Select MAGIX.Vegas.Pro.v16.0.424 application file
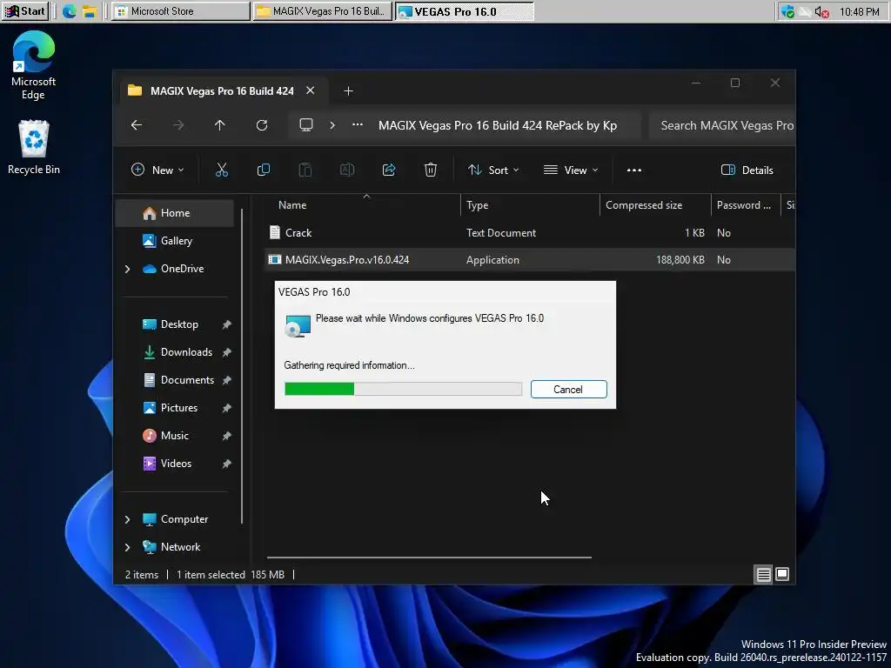 (530, 259)
